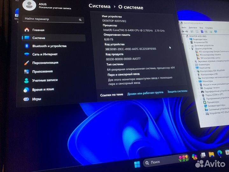Click product code 00330-80000-00000-AA377
This screenshot has width=229, height=172.
(x=123, y=59)
